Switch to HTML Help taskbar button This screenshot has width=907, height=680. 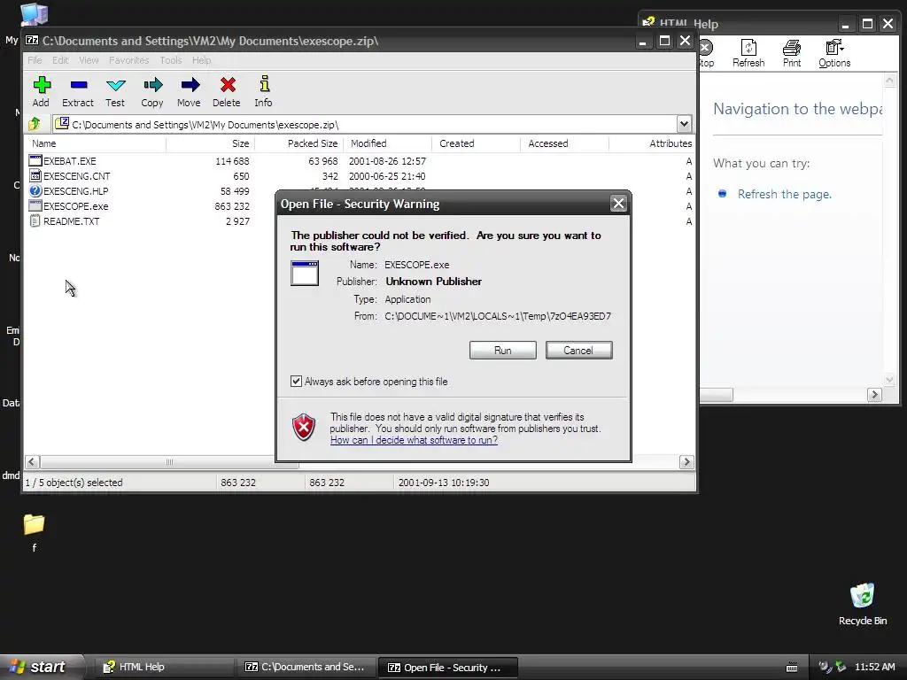point(164,668)
